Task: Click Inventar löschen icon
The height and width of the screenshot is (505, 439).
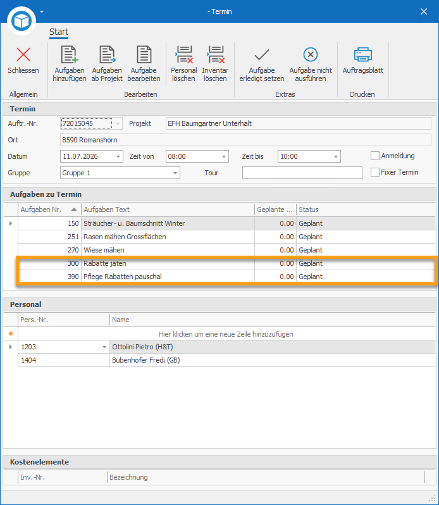Action: [215, 54]
